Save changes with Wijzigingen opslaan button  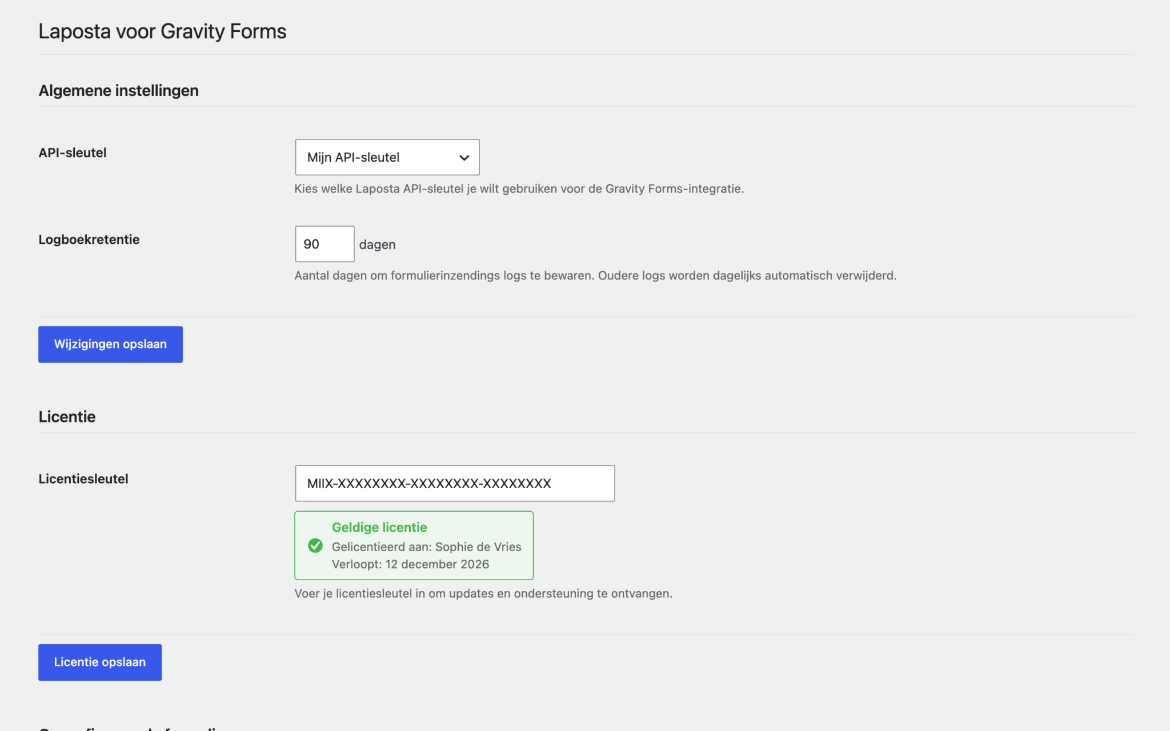[x=110, y=344]
